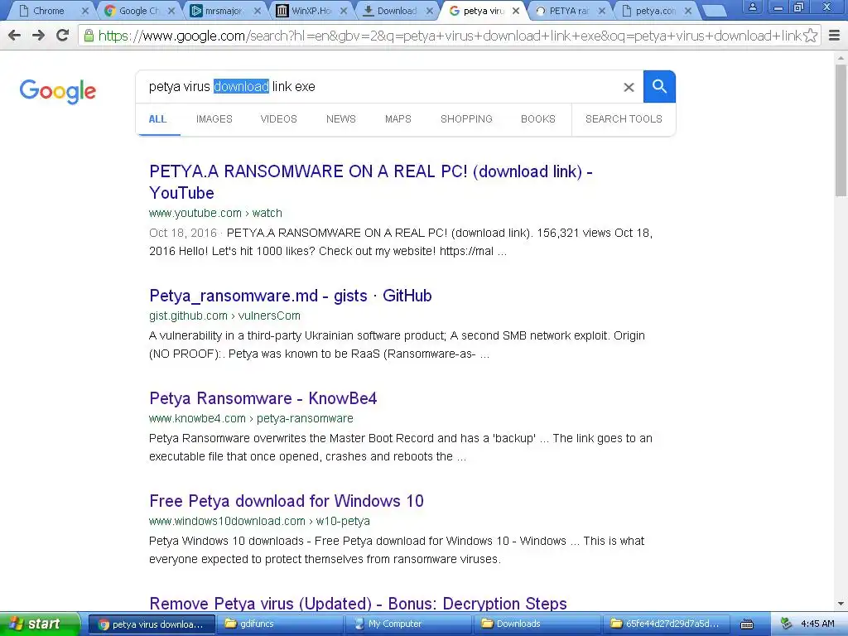Viewport: 848px width, 636px height.
Task: Select the MAPS search category
Action: [398, 119]
